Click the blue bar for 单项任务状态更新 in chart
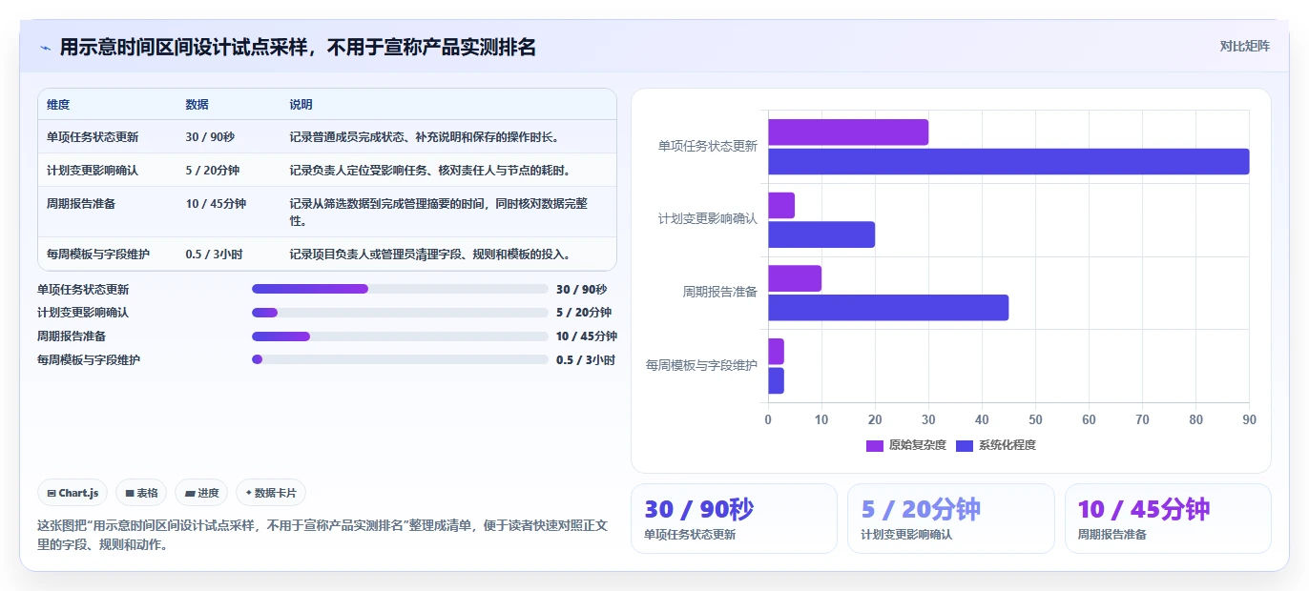 coord(1008,162)
